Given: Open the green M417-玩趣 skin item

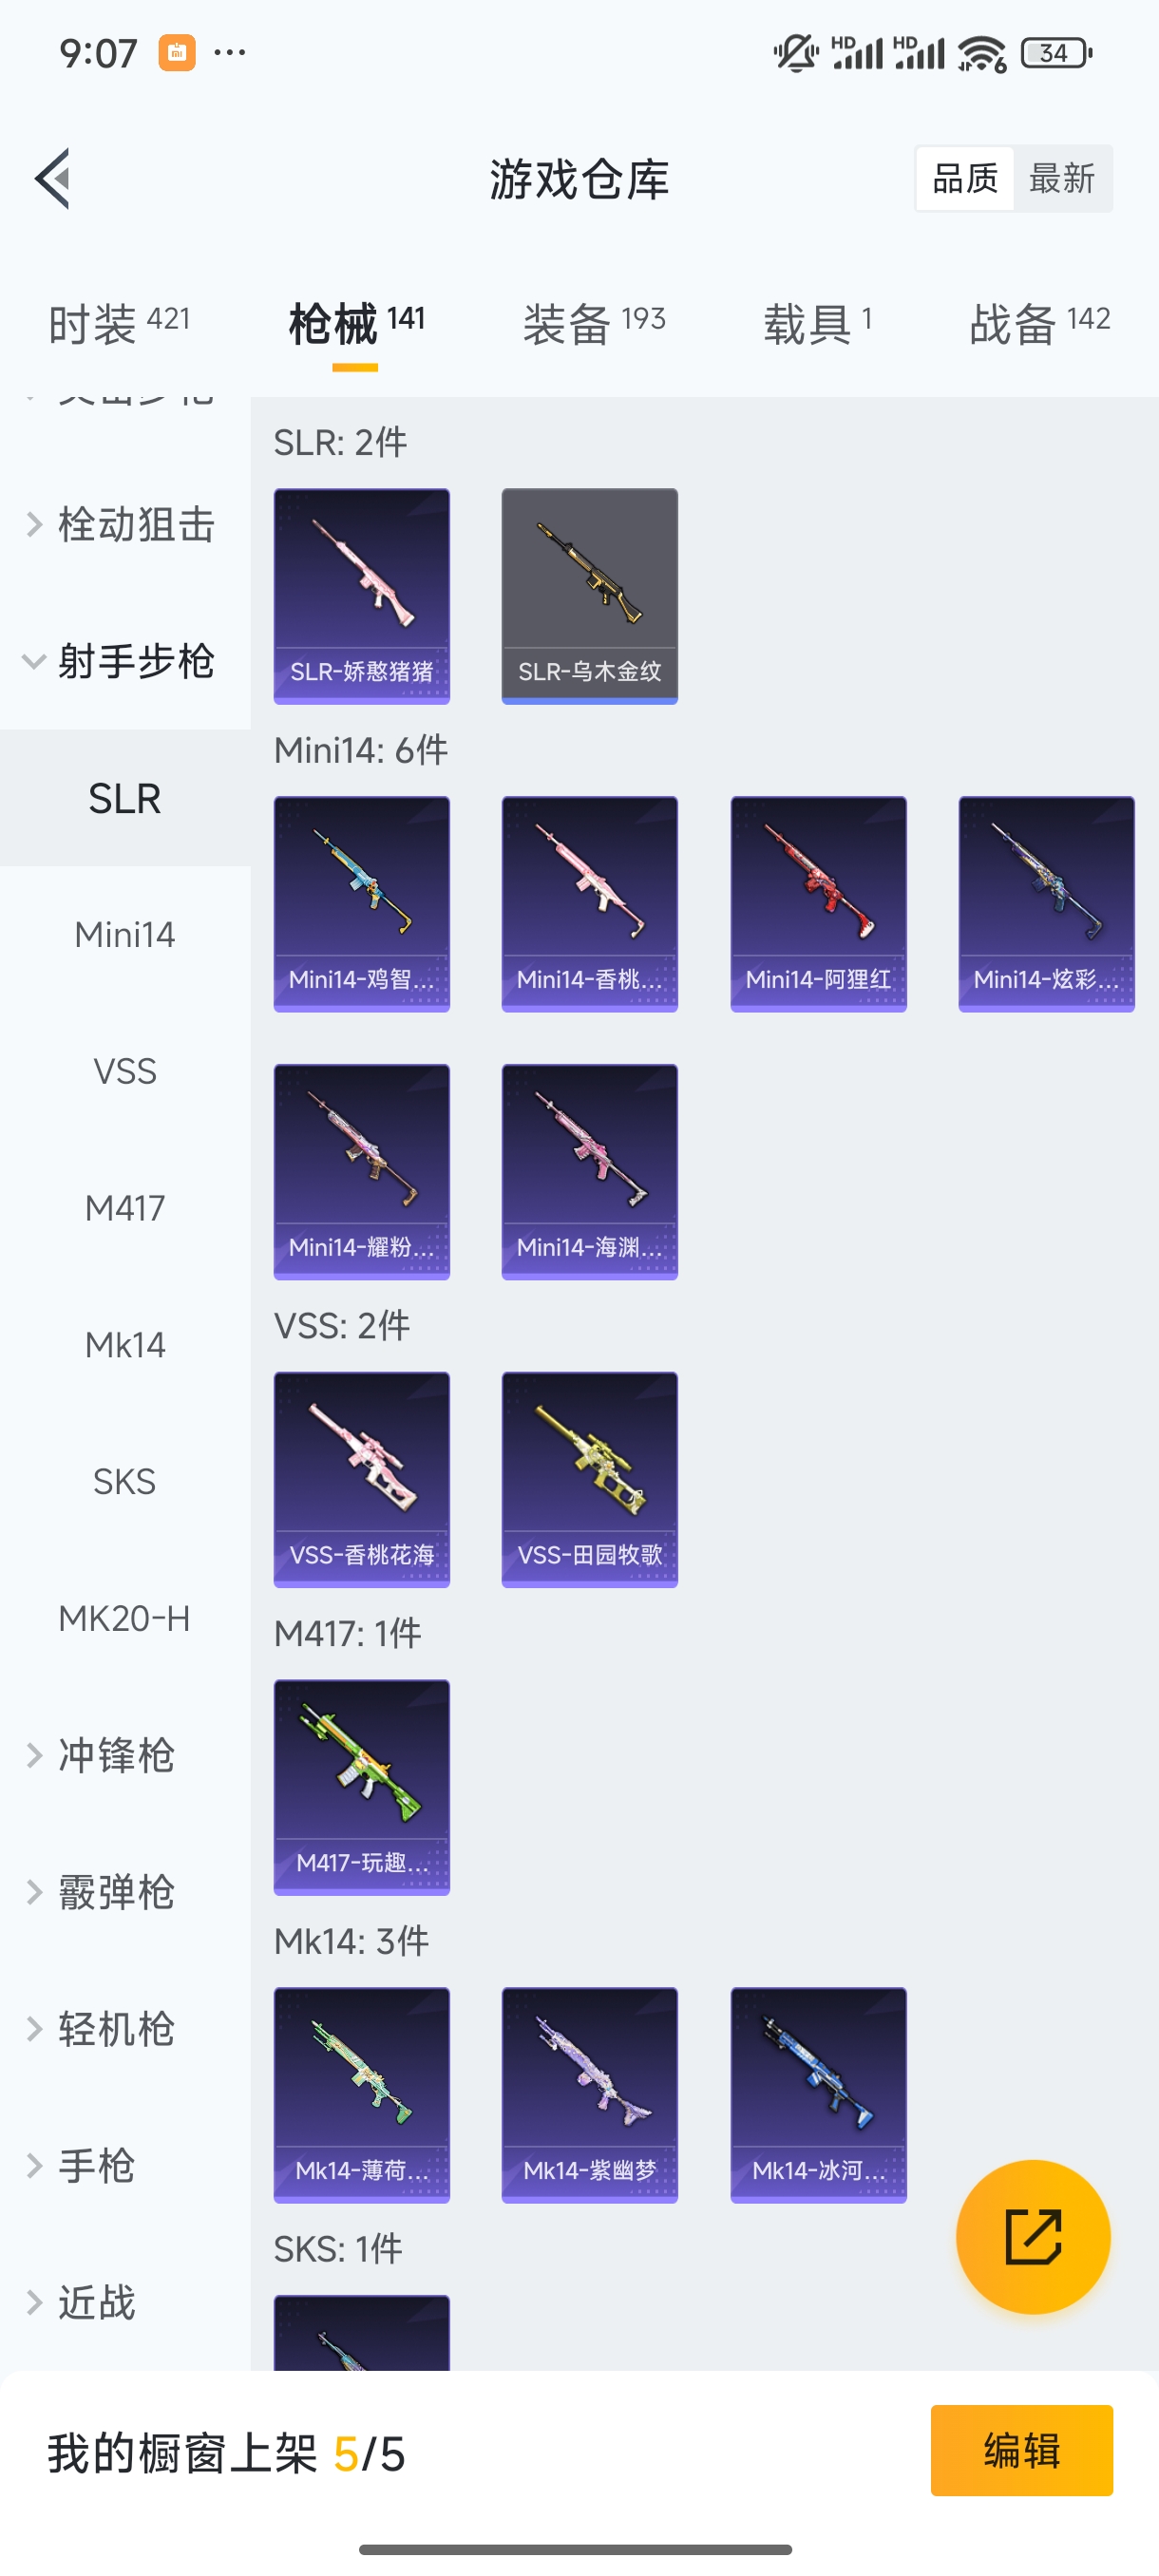Looking at the screenshot, I should [x=361, y=1788].
